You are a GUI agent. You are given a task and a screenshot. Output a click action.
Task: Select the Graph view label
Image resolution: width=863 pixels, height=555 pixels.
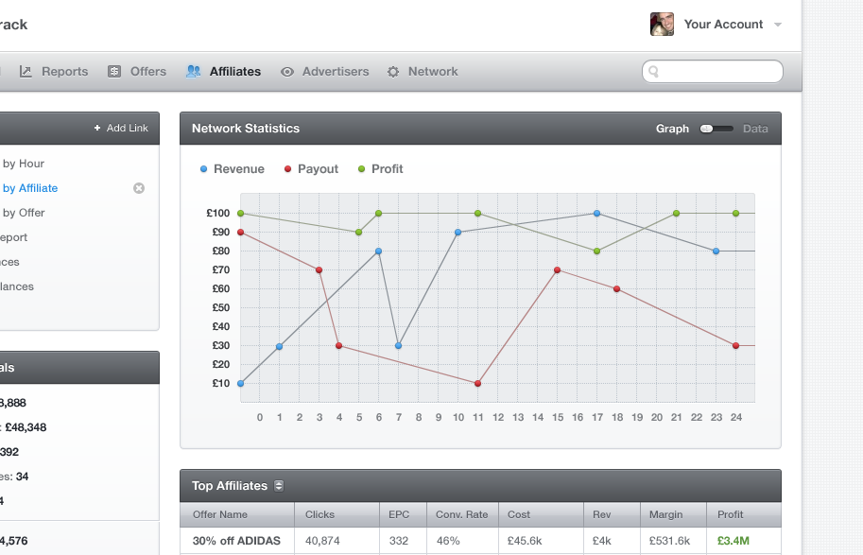(x=672, y=129)
